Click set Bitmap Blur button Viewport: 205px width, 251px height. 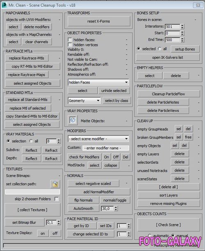pyautogui.click(x=24, y=222)
